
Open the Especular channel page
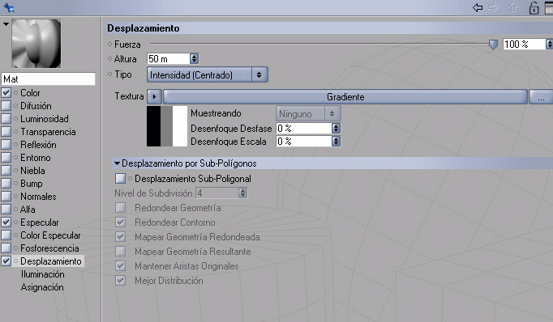(x=40, y=222)
